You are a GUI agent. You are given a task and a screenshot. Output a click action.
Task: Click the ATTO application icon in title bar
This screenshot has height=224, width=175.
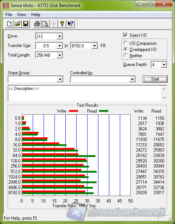5,5
